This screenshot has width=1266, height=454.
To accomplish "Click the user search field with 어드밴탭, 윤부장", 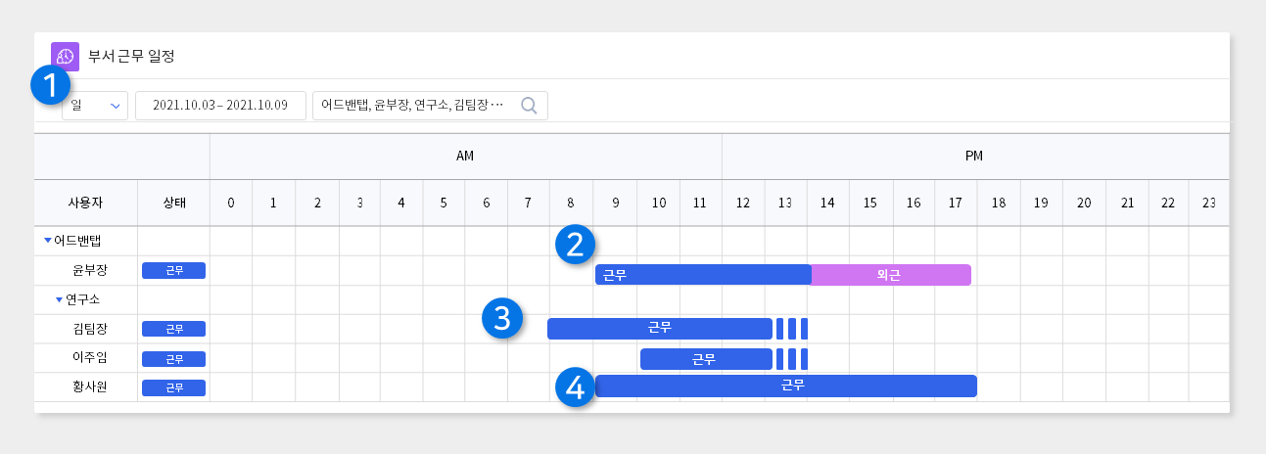I will [x=430, y=106].
